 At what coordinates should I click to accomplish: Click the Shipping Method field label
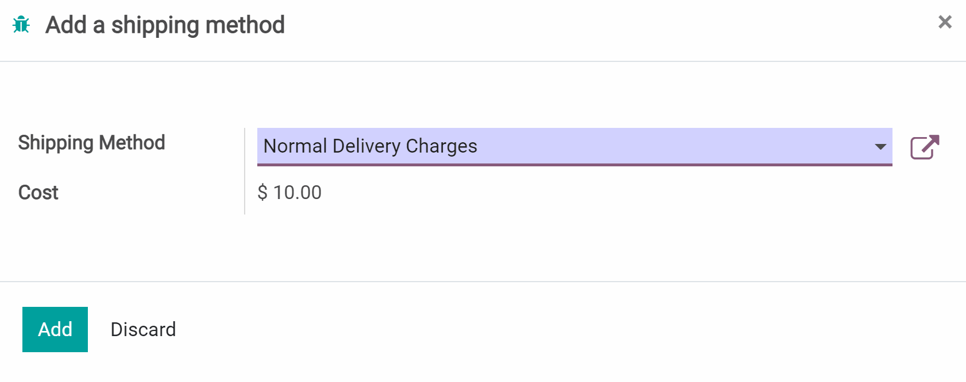[x=91, y=143]
